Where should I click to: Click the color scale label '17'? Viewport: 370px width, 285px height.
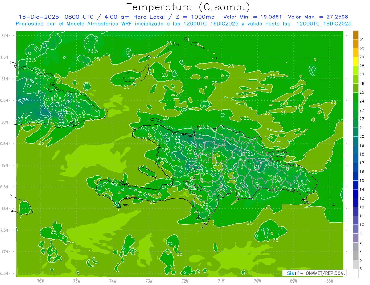[362, 163]
